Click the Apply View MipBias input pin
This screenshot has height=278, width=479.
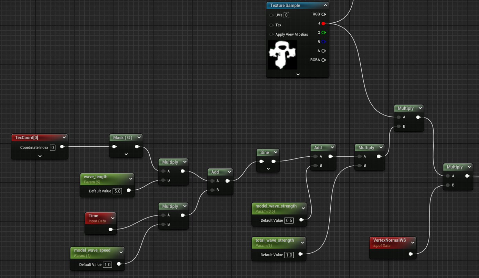point(272,34)
